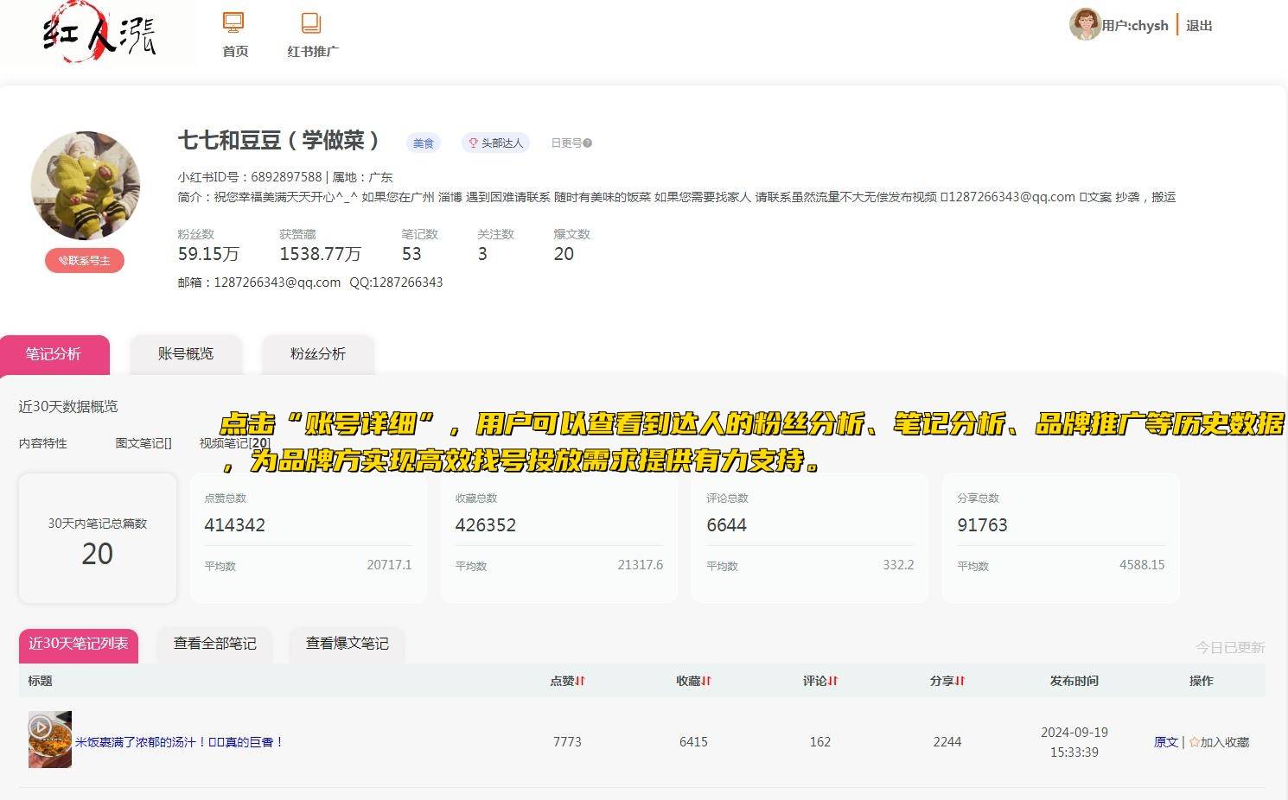Viewport: 1288px width, 800px height.
Task: Open the 红书推广 book icon
Action: [311, 23]
